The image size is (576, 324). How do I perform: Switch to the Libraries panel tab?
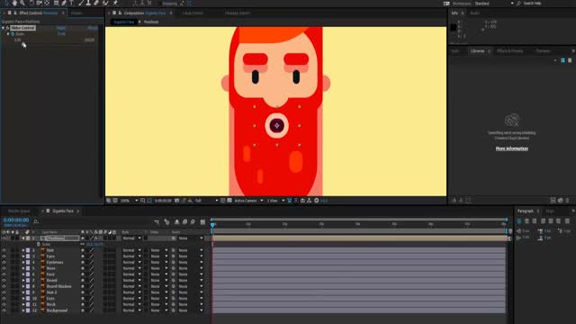[x=477, y=51]
